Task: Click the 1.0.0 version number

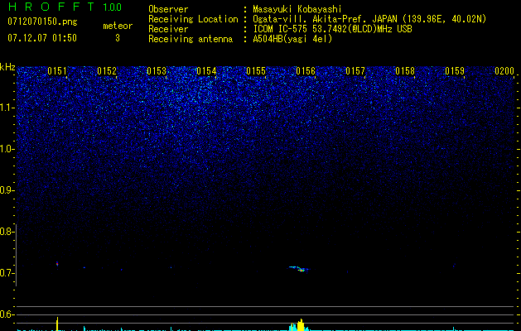Action: (x=113, y=7)
